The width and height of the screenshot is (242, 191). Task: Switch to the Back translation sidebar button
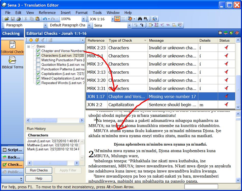pyautogui.click(x=12, y=157)
